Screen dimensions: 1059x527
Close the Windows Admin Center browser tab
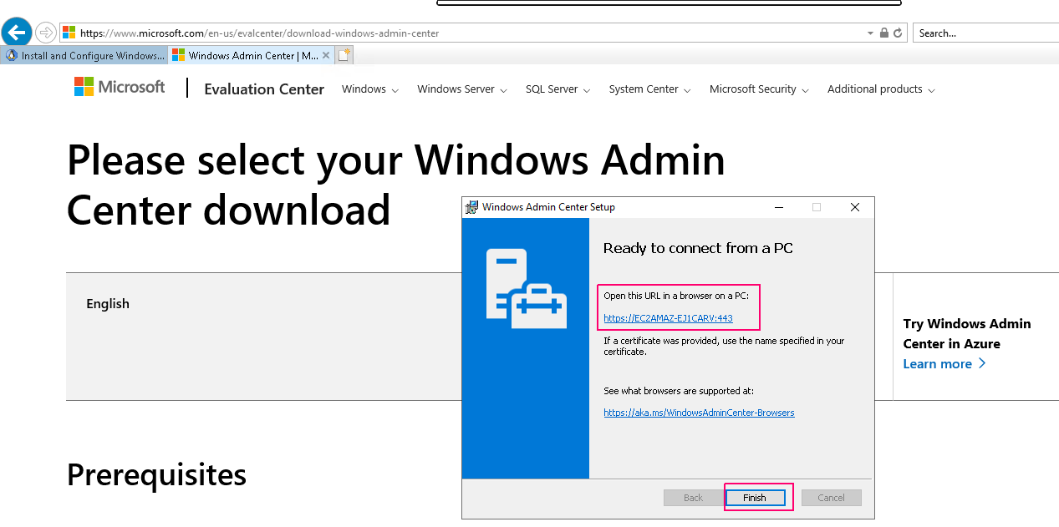click(326, 56)
